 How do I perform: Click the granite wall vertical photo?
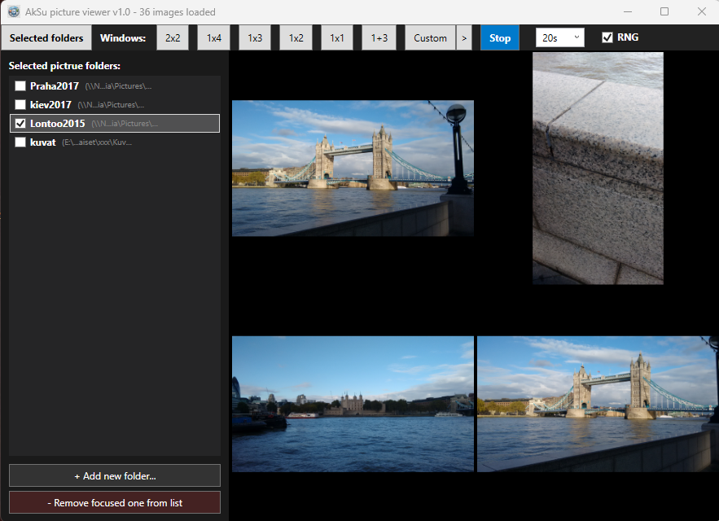[x=598, y=169]
